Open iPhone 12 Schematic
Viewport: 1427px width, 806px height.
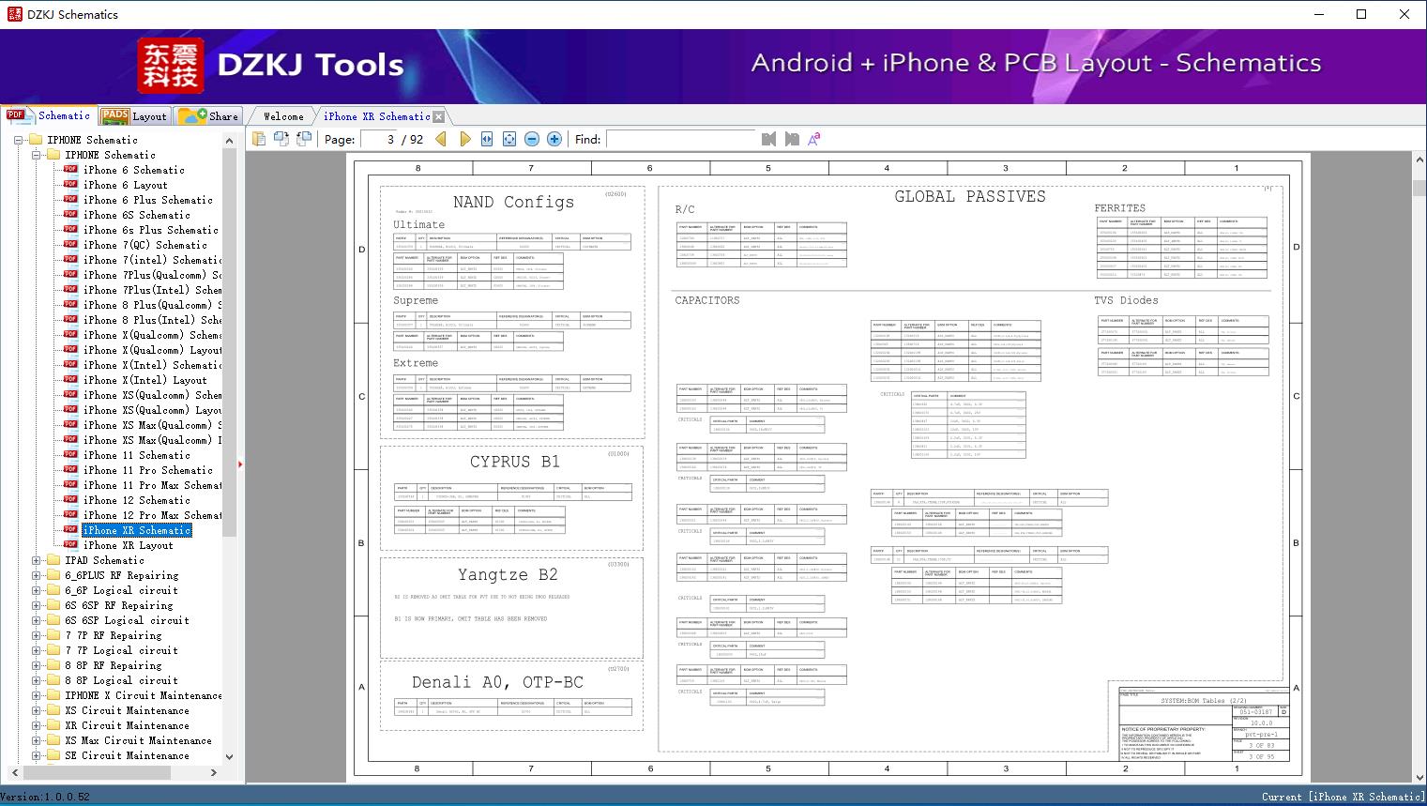click(137, 500)
